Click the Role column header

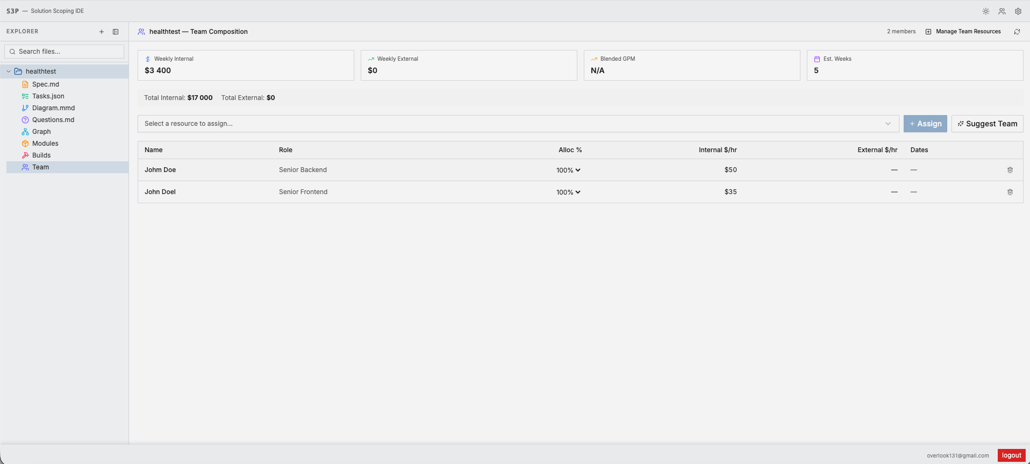pos(285,150)
